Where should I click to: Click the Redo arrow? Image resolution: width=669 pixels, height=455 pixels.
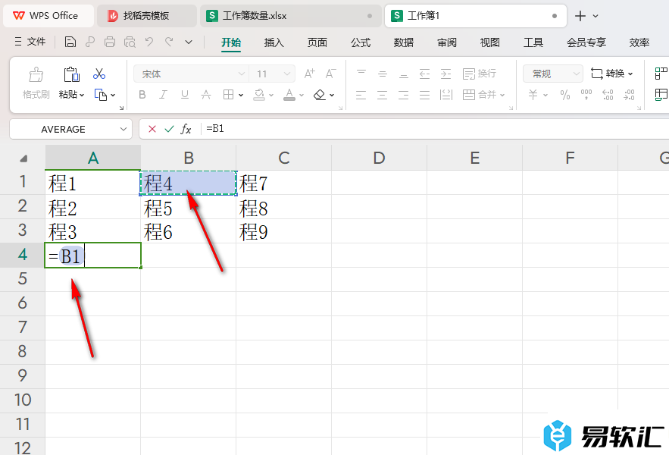(169, 42)
